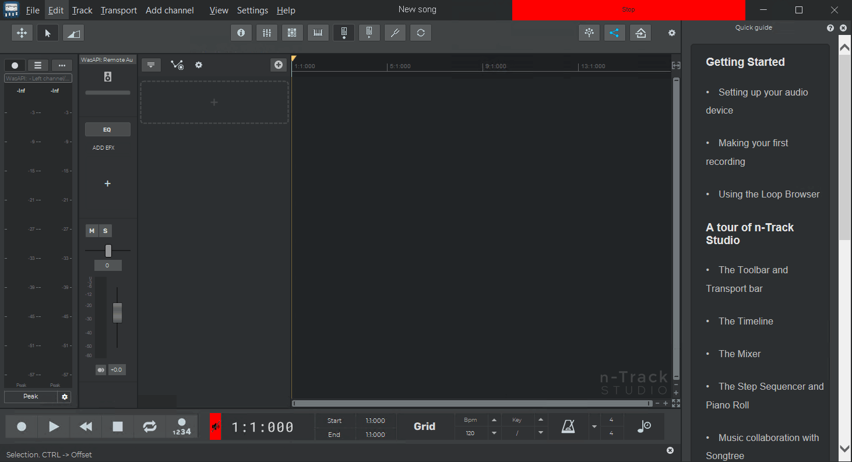Screen dimensions: 852x462
Task: Open the Piano Roll keyboard icon
Action: [x=318, y=33]
